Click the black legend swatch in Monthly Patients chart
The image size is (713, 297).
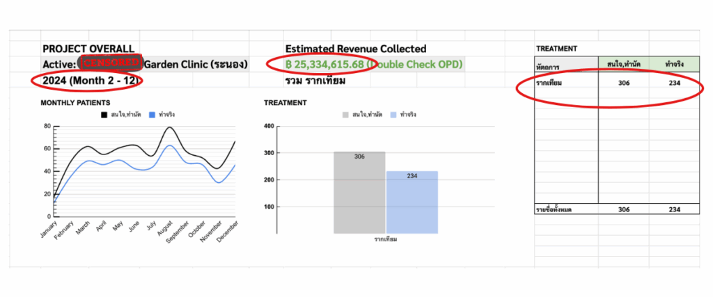coord(102,115)
